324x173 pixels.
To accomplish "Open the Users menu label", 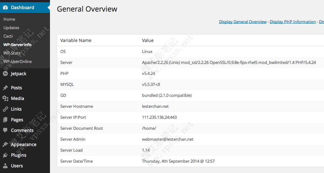I will click(17, 166).
